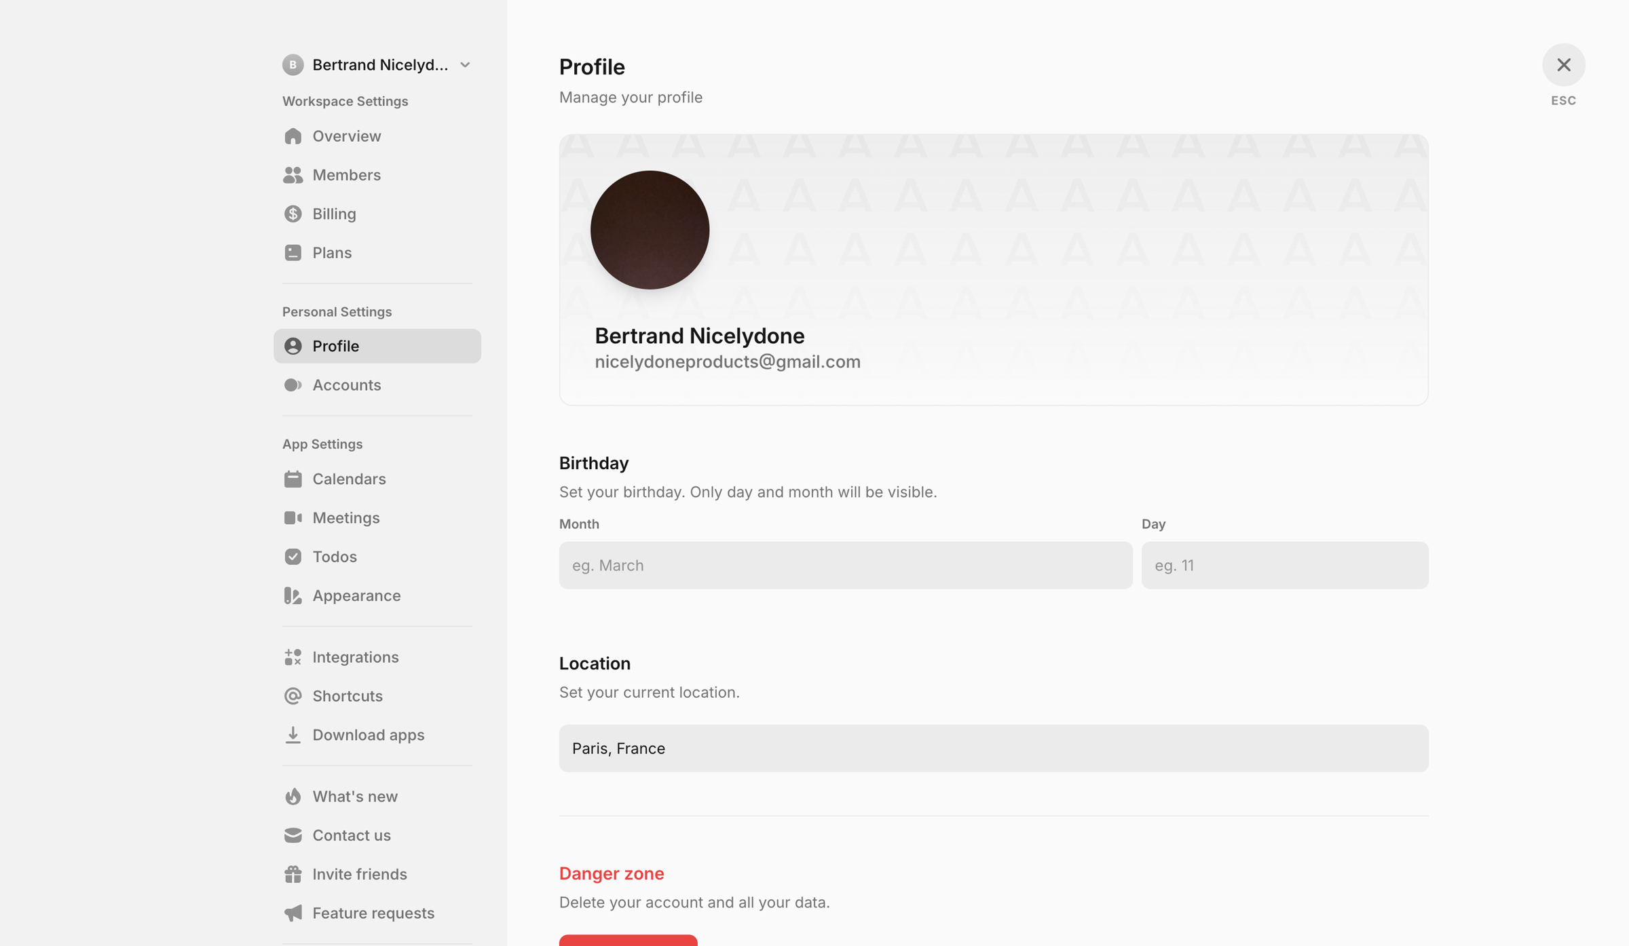Go to Billing settings
The width and height of the screenshot is (1629, 946).
pyautogui.click(x=377, y=214)
